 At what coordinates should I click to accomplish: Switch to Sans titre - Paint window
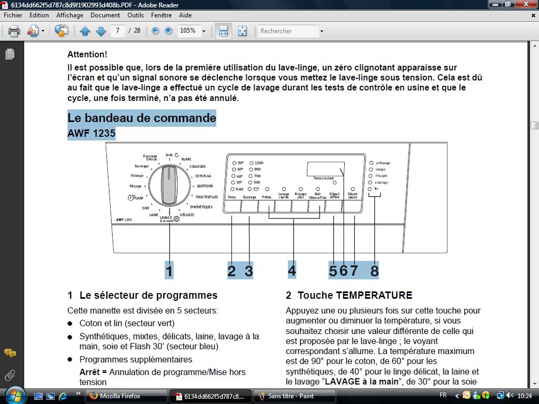click(x=294, y=396)
